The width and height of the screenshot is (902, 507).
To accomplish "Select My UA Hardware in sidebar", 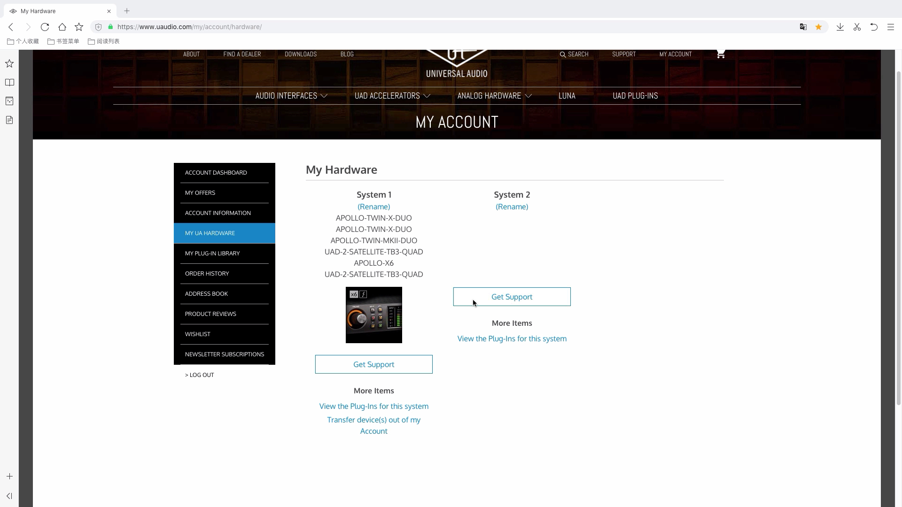I will tap(225, 233).
